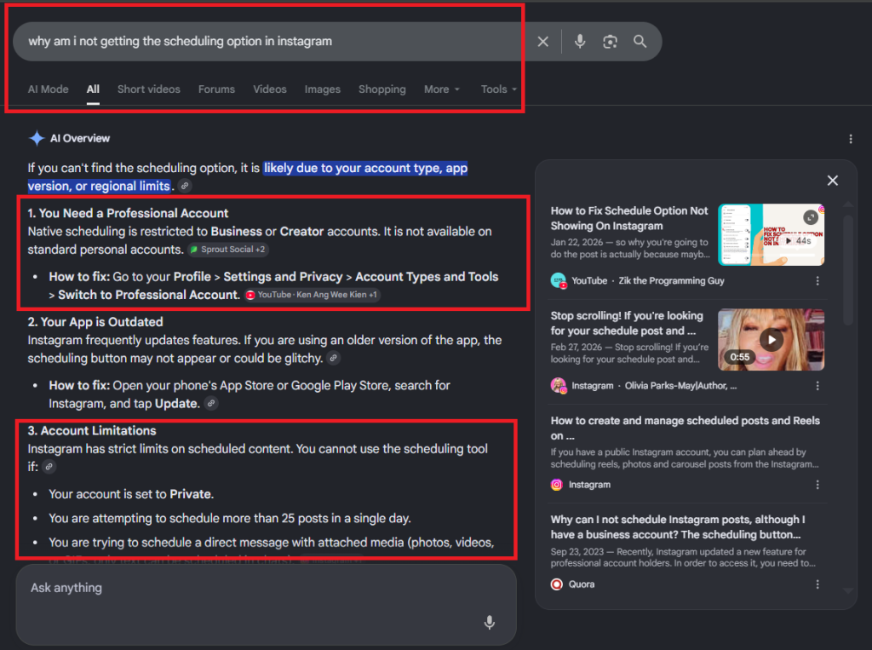Screen dimensions: 872x650
Task: Expand the More search filters dropdown
Action: click(x=442, y=89)
